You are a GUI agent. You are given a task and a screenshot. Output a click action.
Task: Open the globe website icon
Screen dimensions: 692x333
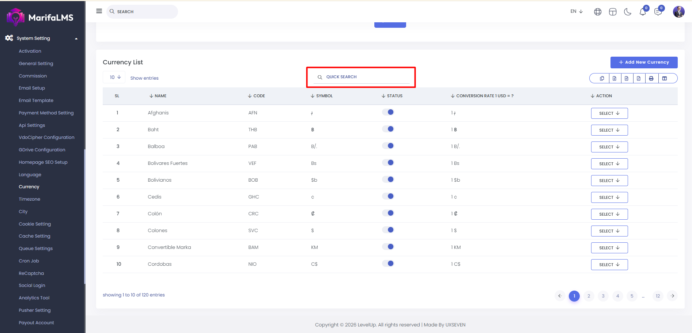(x=598, y=12)
